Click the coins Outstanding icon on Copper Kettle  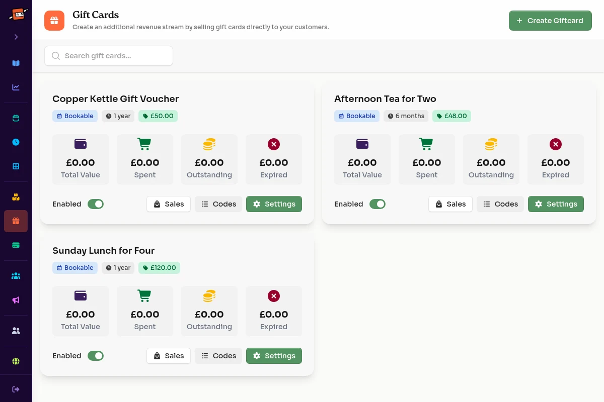(x=209, y=144)
